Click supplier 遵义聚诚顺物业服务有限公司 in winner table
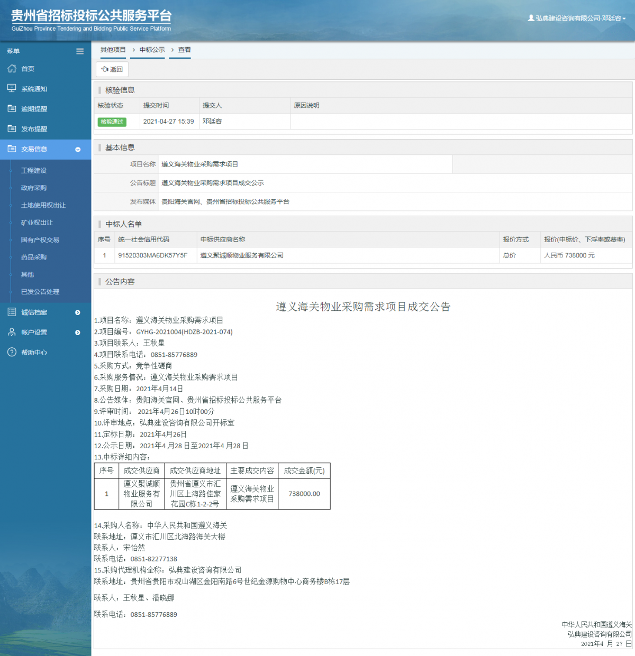The image size is (635, 656). 242,255
